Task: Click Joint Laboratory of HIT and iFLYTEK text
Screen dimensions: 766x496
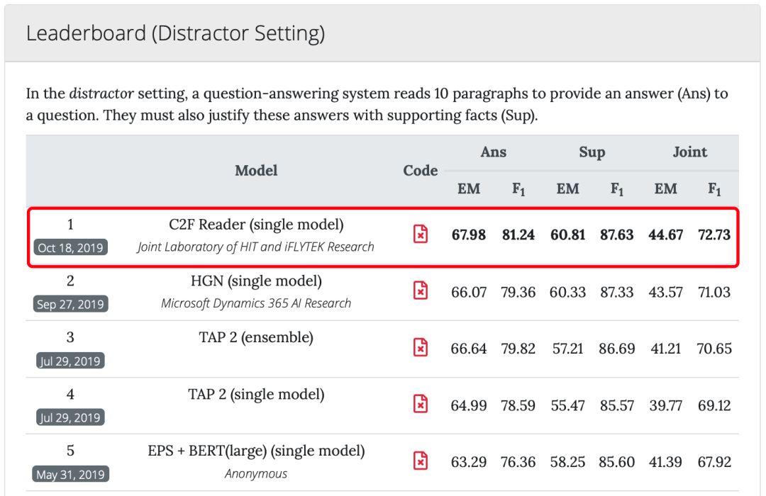Action: [256, 247]
